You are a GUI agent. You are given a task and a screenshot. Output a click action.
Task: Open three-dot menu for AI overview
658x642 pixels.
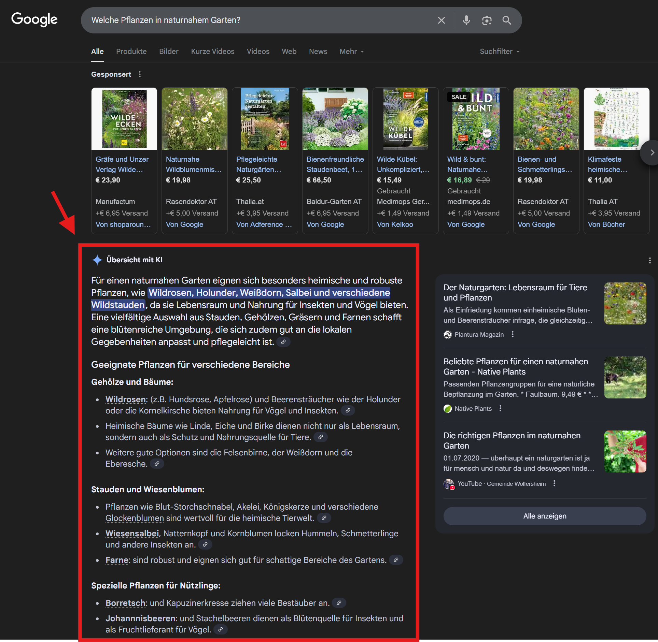click(649, 261)
